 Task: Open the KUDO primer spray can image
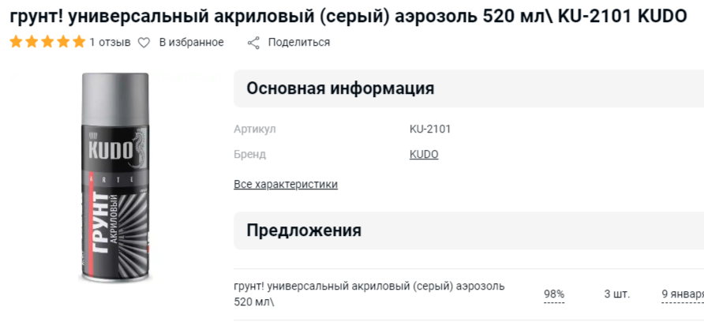(x=115, y=178)
